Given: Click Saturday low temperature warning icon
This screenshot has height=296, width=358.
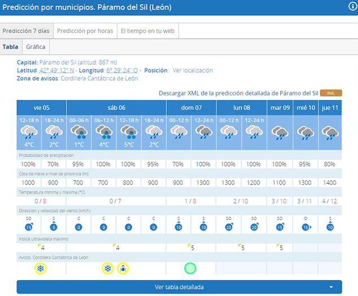Looking at the screenshot, I should tap(123, 268).
